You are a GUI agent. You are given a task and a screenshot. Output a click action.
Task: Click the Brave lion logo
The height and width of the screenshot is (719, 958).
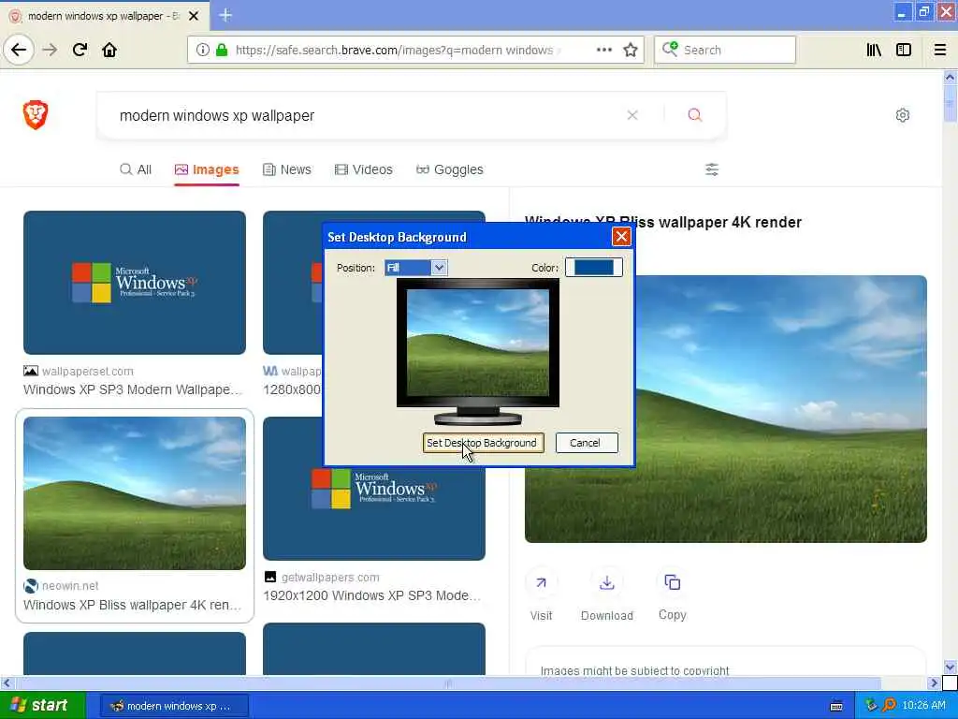pos(36,115)
